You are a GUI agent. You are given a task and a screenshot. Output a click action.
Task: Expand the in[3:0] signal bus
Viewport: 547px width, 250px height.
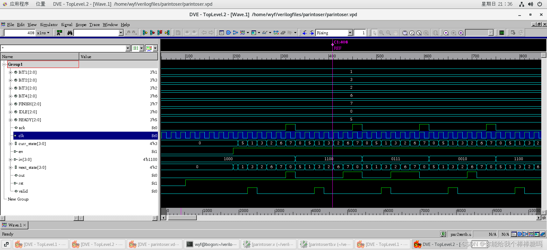click(11, 160)
